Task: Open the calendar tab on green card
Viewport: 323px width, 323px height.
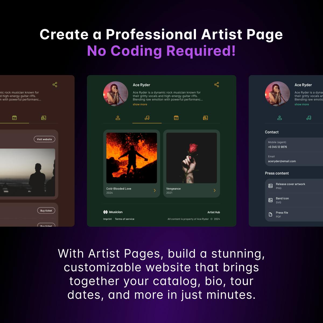Action: (x=176, y=118)
